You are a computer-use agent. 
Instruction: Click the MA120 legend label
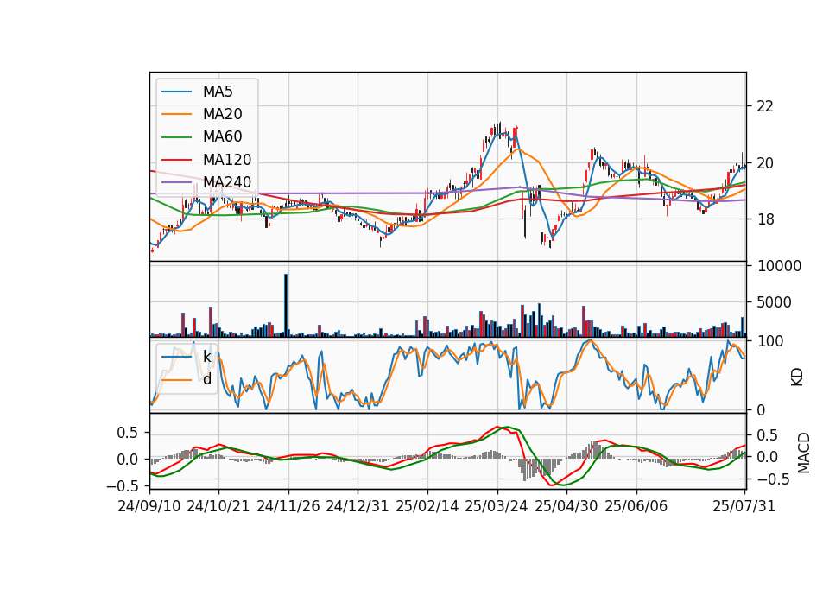click(227, 160)
